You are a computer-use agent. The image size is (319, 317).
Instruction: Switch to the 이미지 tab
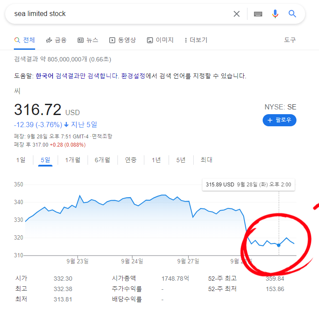[160, 40]
